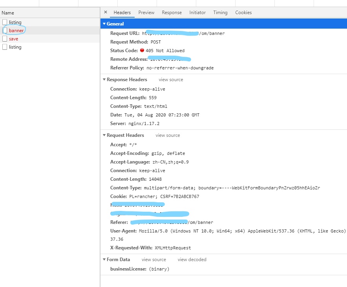View source of the Response Headers

tap(170, 80)
